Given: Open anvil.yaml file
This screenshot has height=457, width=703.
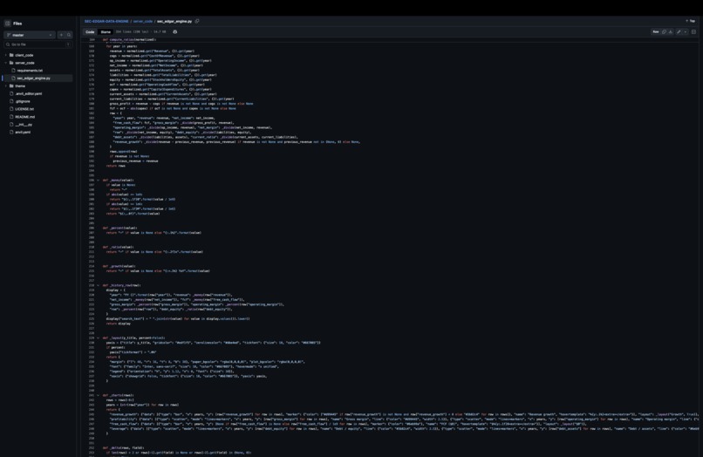Looking at the screenshot, I should point(23,132).
